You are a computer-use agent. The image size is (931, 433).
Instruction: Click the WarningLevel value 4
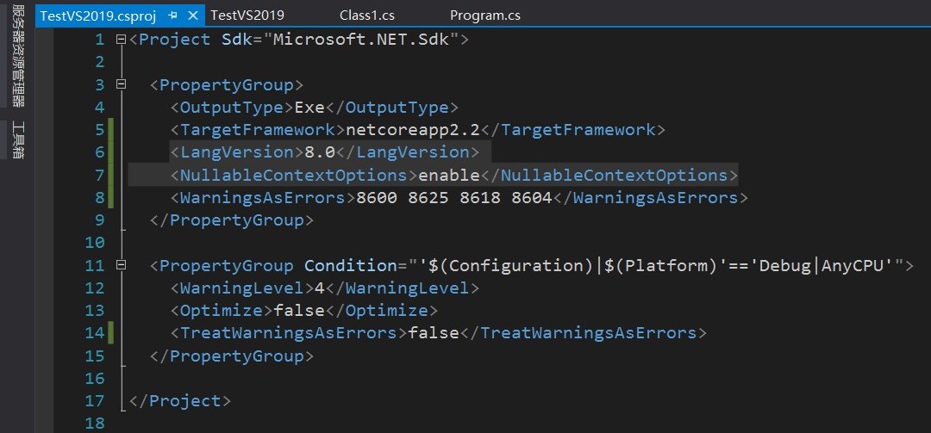[x=319, y=288]
